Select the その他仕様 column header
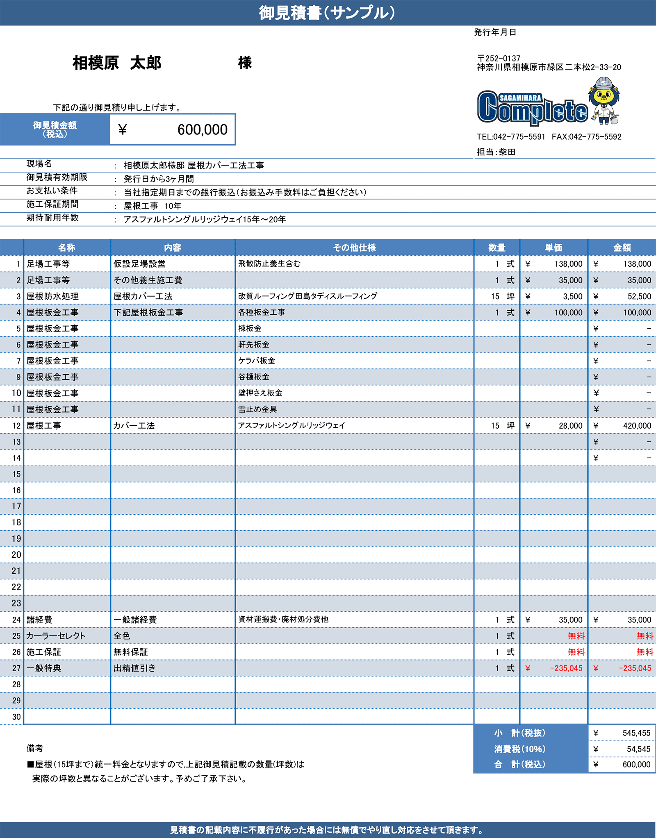The width and height of the screenshot is (656, 838). 354,248
